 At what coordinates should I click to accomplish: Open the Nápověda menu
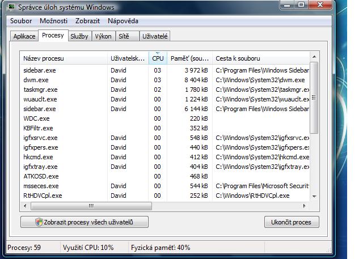tap(123, 21)
